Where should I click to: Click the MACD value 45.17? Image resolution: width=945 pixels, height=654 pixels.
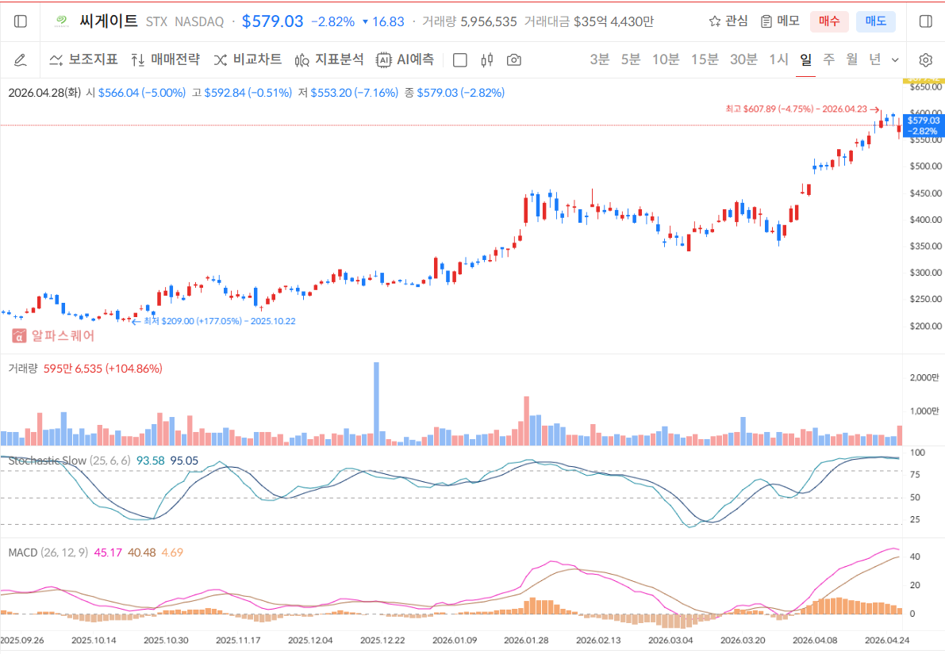[x=108, y=553]
